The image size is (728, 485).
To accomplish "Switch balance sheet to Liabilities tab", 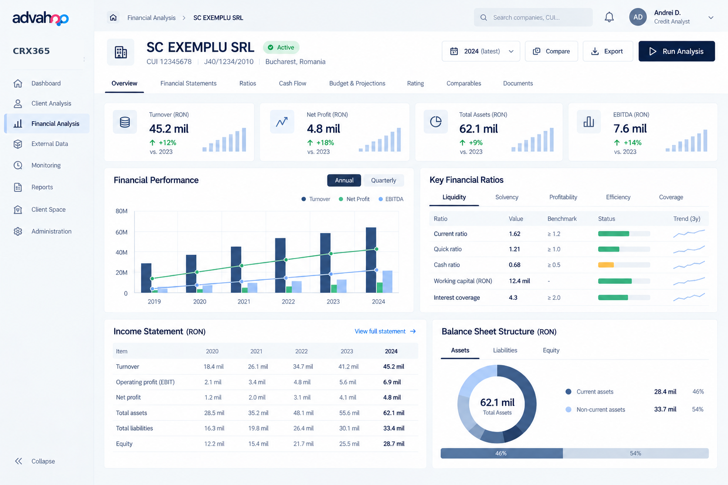I will click(505, 350).
